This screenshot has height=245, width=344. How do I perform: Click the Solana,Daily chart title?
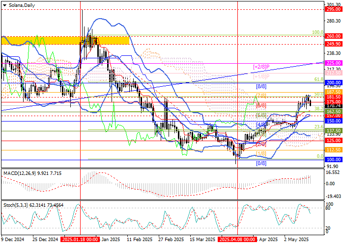click(x=22, y=5)
